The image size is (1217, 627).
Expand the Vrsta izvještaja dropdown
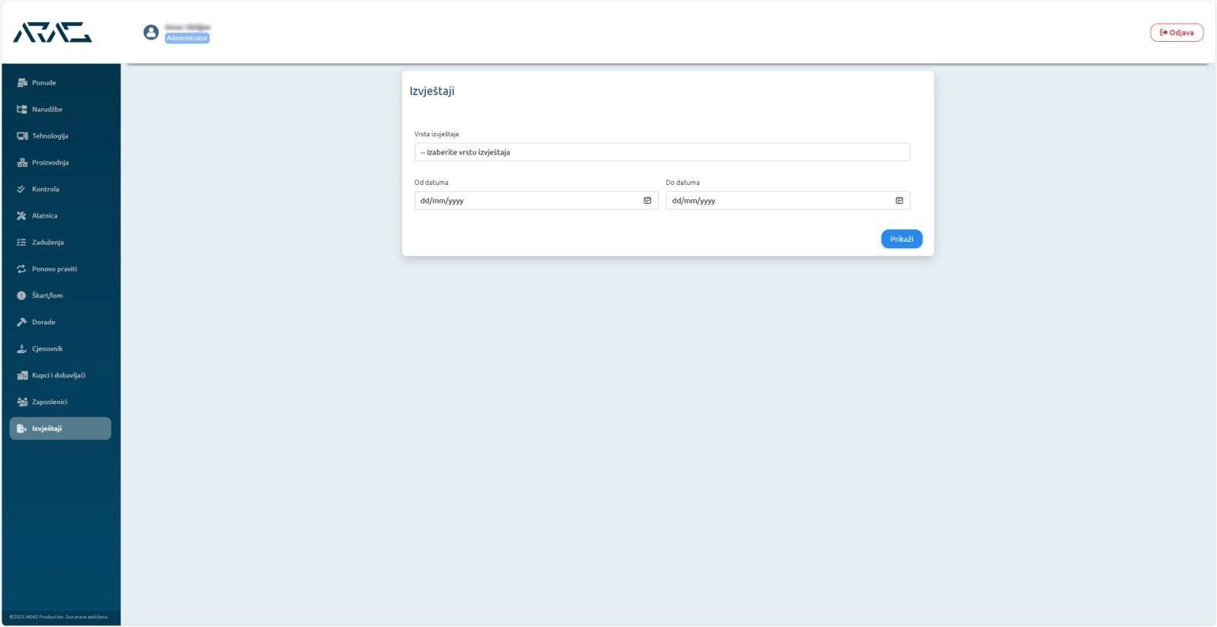[662, 152]
